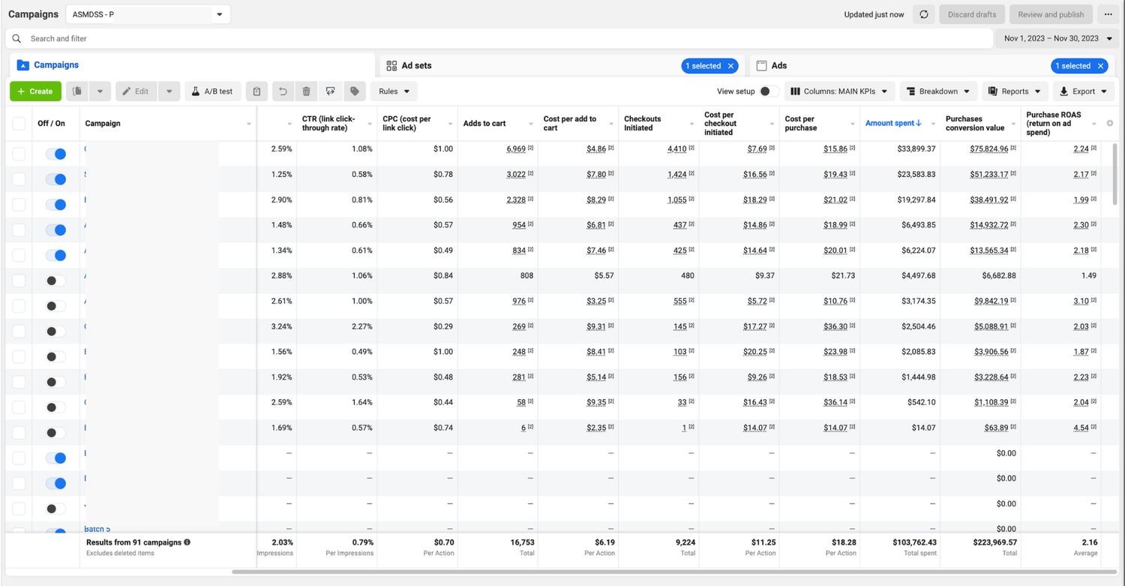Image resolution: width=1125 pixels, height=586 pixels.
Task: Check the select-all checkbox in table header
Action: (19, 123)
